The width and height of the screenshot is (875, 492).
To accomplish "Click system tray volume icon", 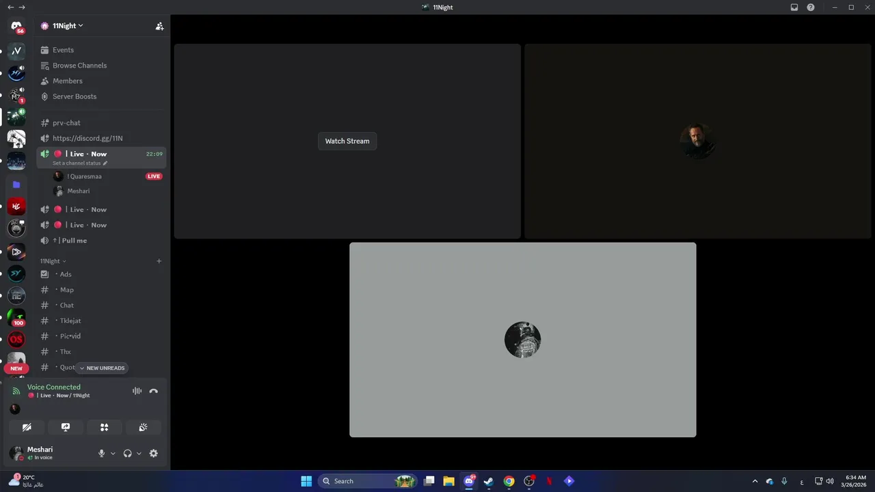I will (830, 481).
